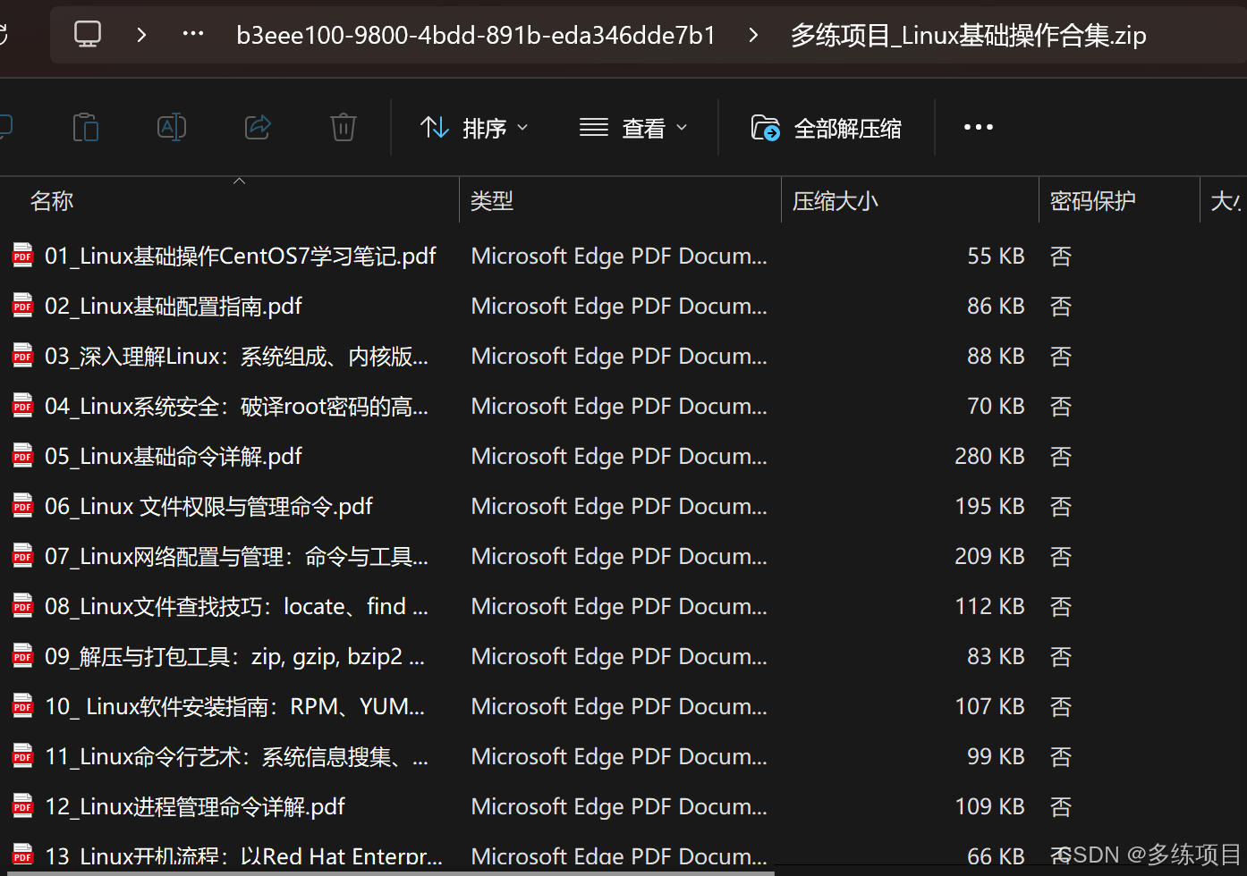Select file name 06_Linux 文件权限与管理命令.pdf

tap(208, 507)
